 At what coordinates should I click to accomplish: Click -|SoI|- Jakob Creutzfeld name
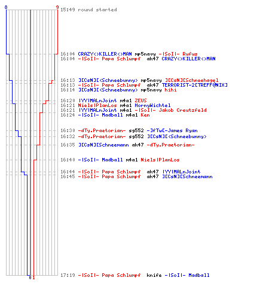pyautogui.click(x=170, y=110)
